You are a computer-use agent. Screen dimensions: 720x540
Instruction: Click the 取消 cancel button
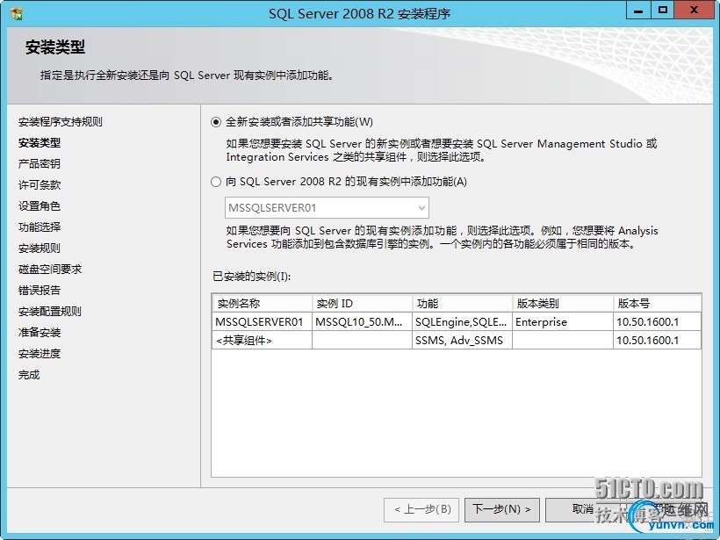583,509
